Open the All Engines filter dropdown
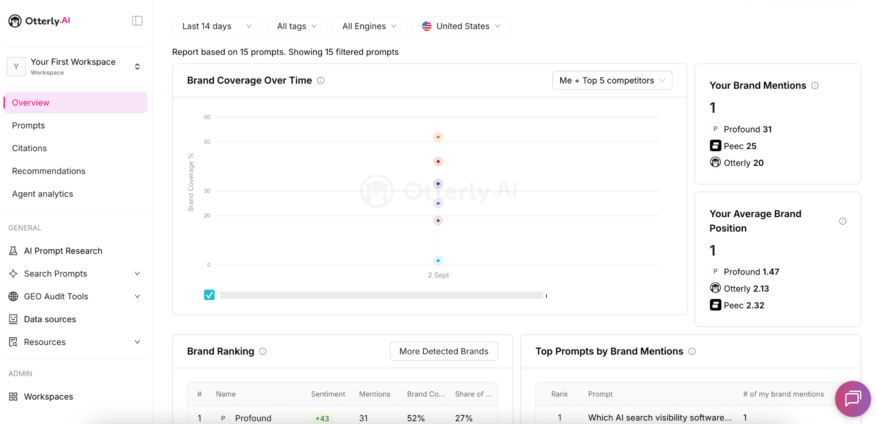The image size is (877, 424). (x=369, y=26)
